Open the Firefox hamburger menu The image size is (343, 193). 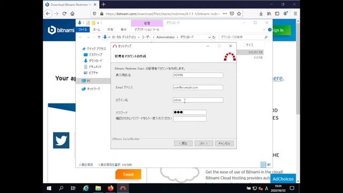[295, 13]
